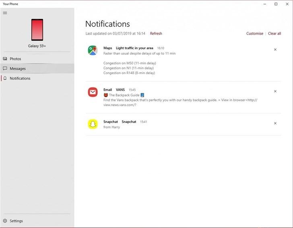
Task: Dismiss the VANS email notification
Action: coord(275,91)
